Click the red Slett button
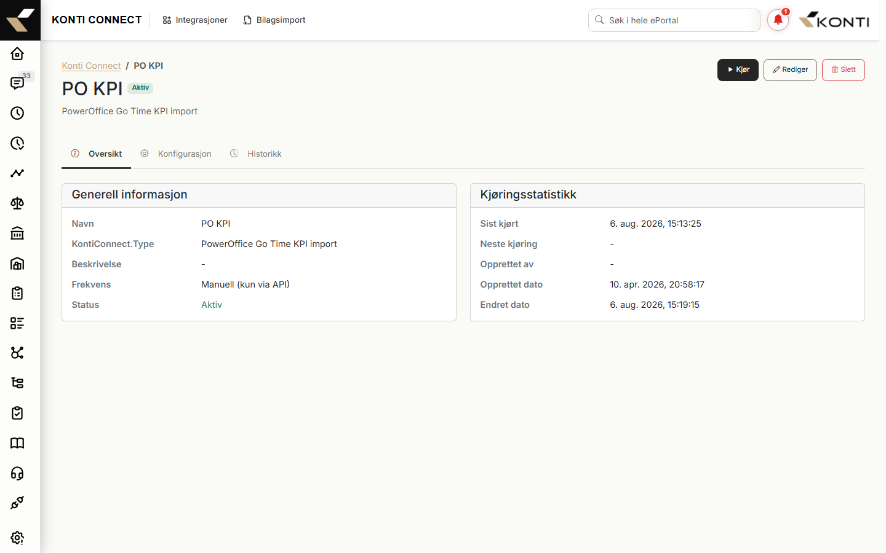This screenshot has width=886, height=553. tap(844, 70)
